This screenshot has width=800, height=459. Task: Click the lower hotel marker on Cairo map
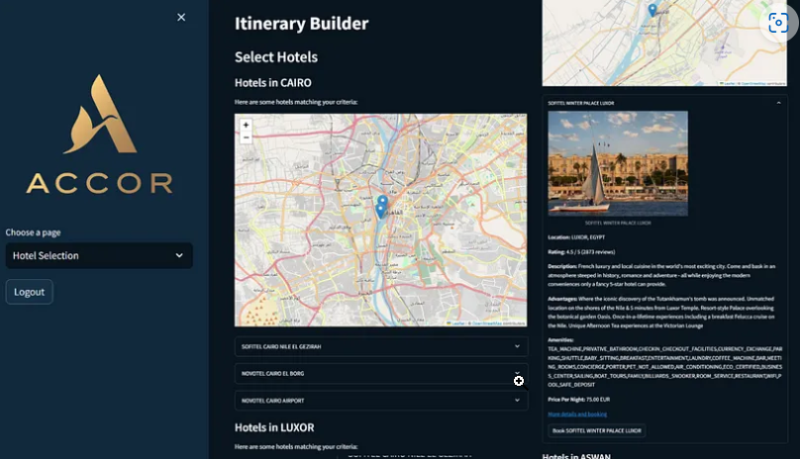pos(380,211)
